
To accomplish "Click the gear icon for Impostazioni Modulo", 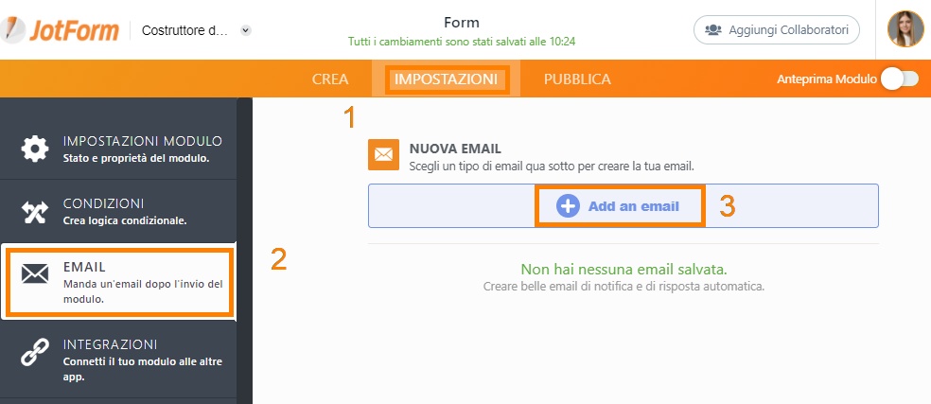I will point(35,149).
